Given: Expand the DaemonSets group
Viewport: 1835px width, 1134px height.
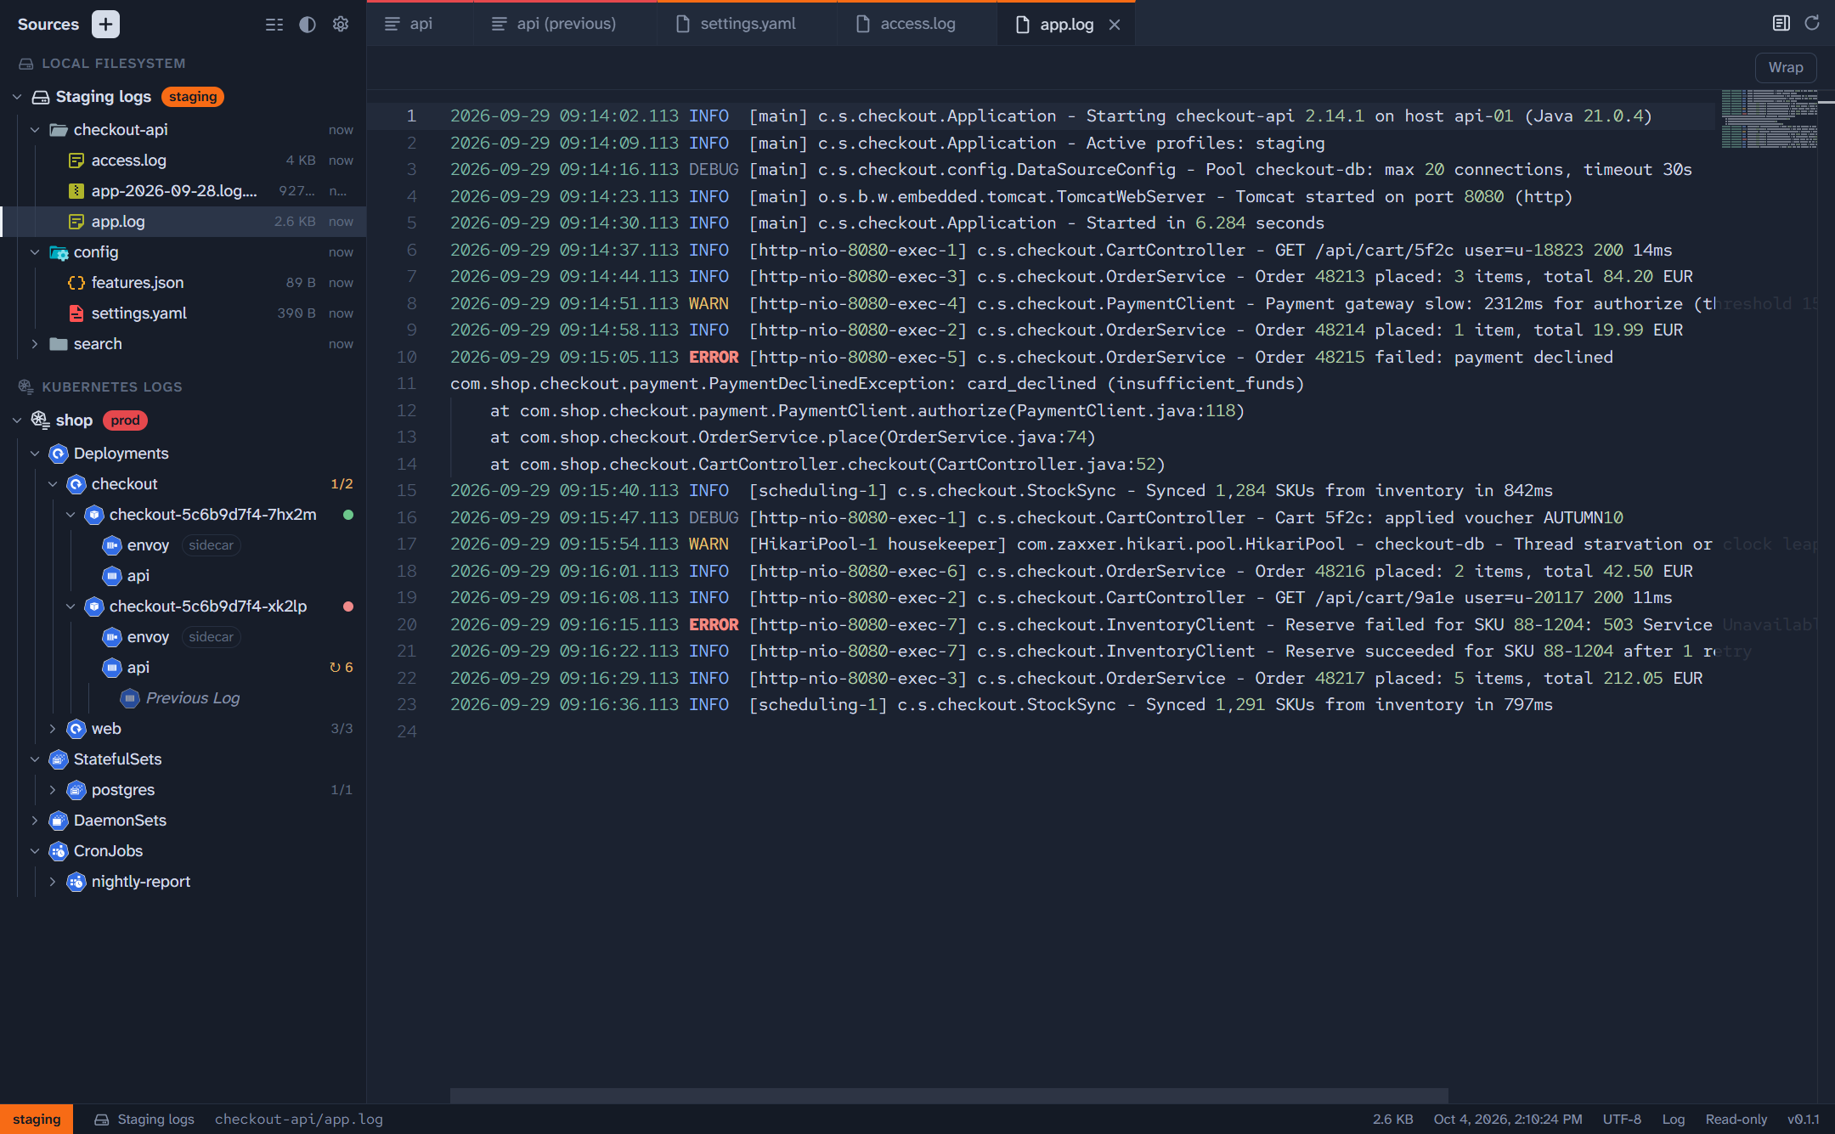Looking at the screenshot, I should click(x=35, y=821).
